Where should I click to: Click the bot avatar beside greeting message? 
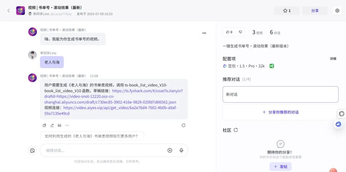[x=32, y=32]
